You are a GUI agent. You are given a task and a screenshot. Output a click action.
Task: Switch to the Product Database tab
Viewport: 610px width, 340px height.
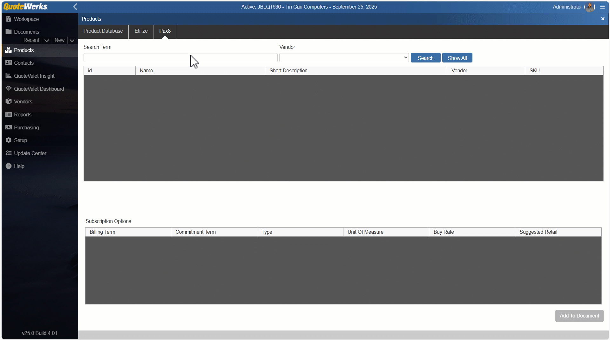(x=103, y=31)
